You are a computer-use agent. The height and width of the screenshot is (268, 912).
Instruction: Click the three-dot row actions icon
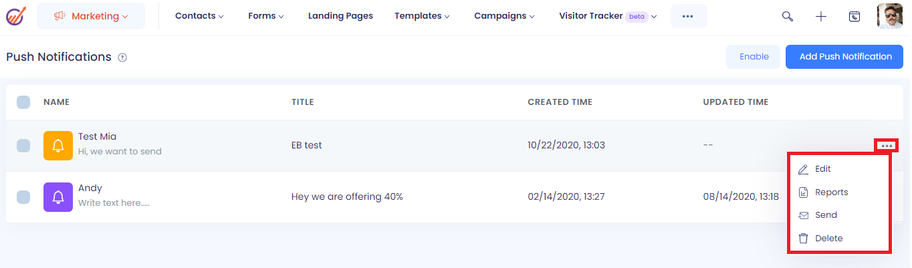point(887,145)
